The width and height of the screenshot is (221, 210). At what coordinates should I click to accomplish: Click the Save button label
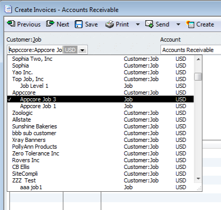pyautogui.click(x=91, y=24)
